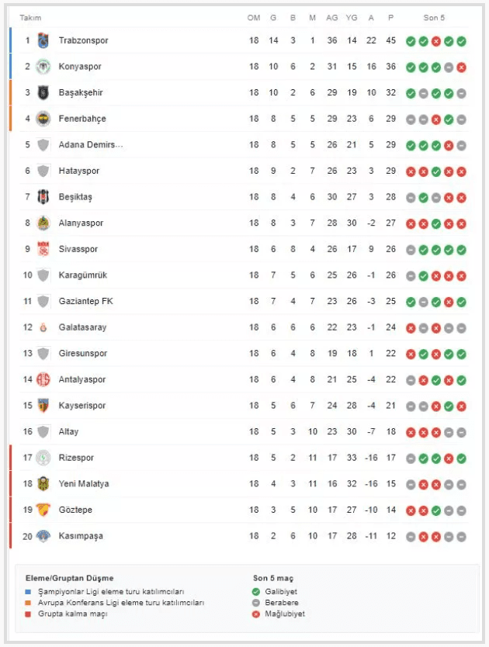
Task: Click the Göztepe club crest
Action: point(43,510)
